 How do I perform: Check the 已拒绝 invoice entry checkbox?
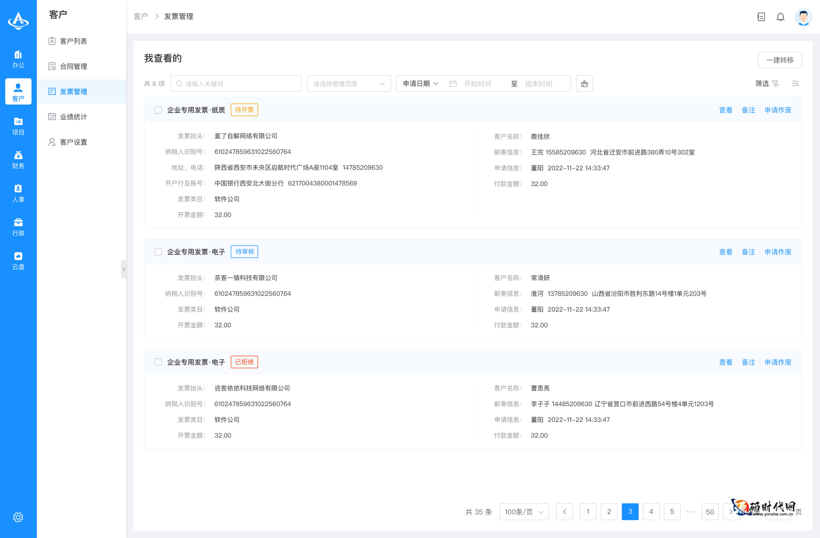(158, 362)
